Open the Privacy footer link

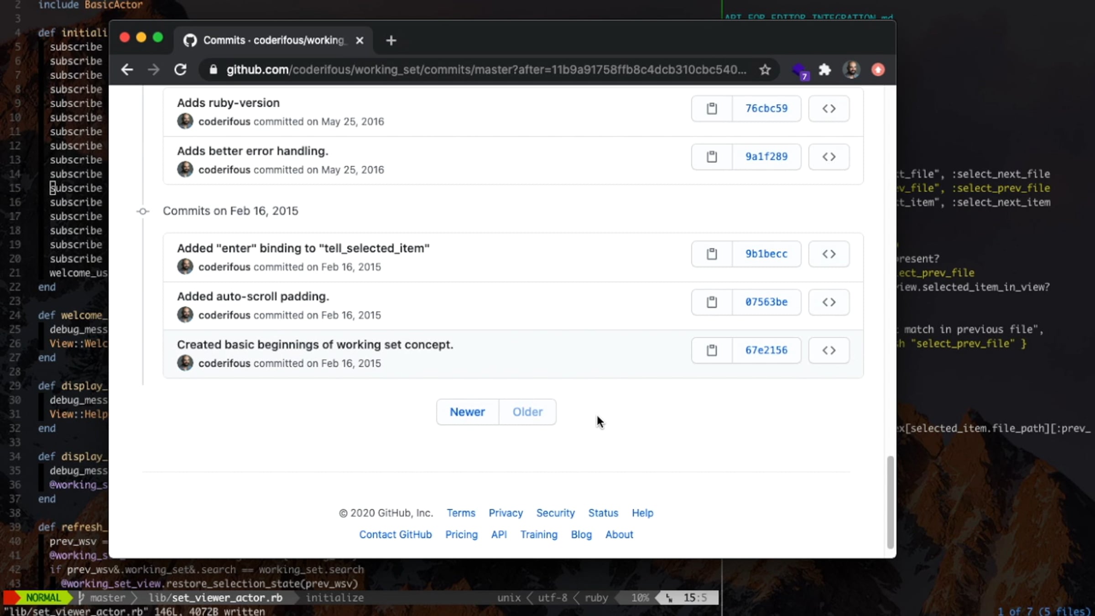pyautogui.click(x=506, y=513)
